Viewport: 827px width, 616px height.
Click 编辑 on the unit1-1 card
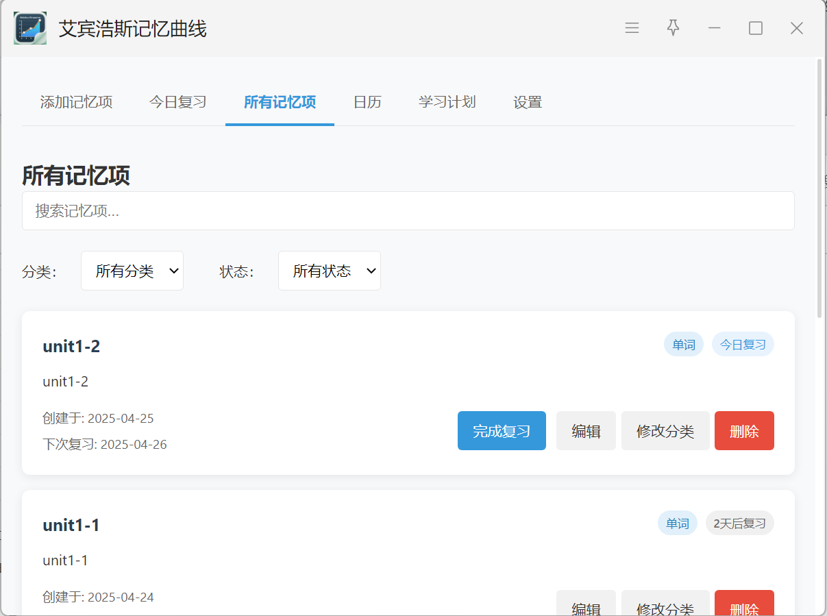[586, 603]
